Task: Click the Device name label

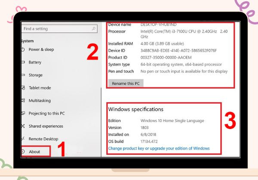Action: click(x=120, y=24)
